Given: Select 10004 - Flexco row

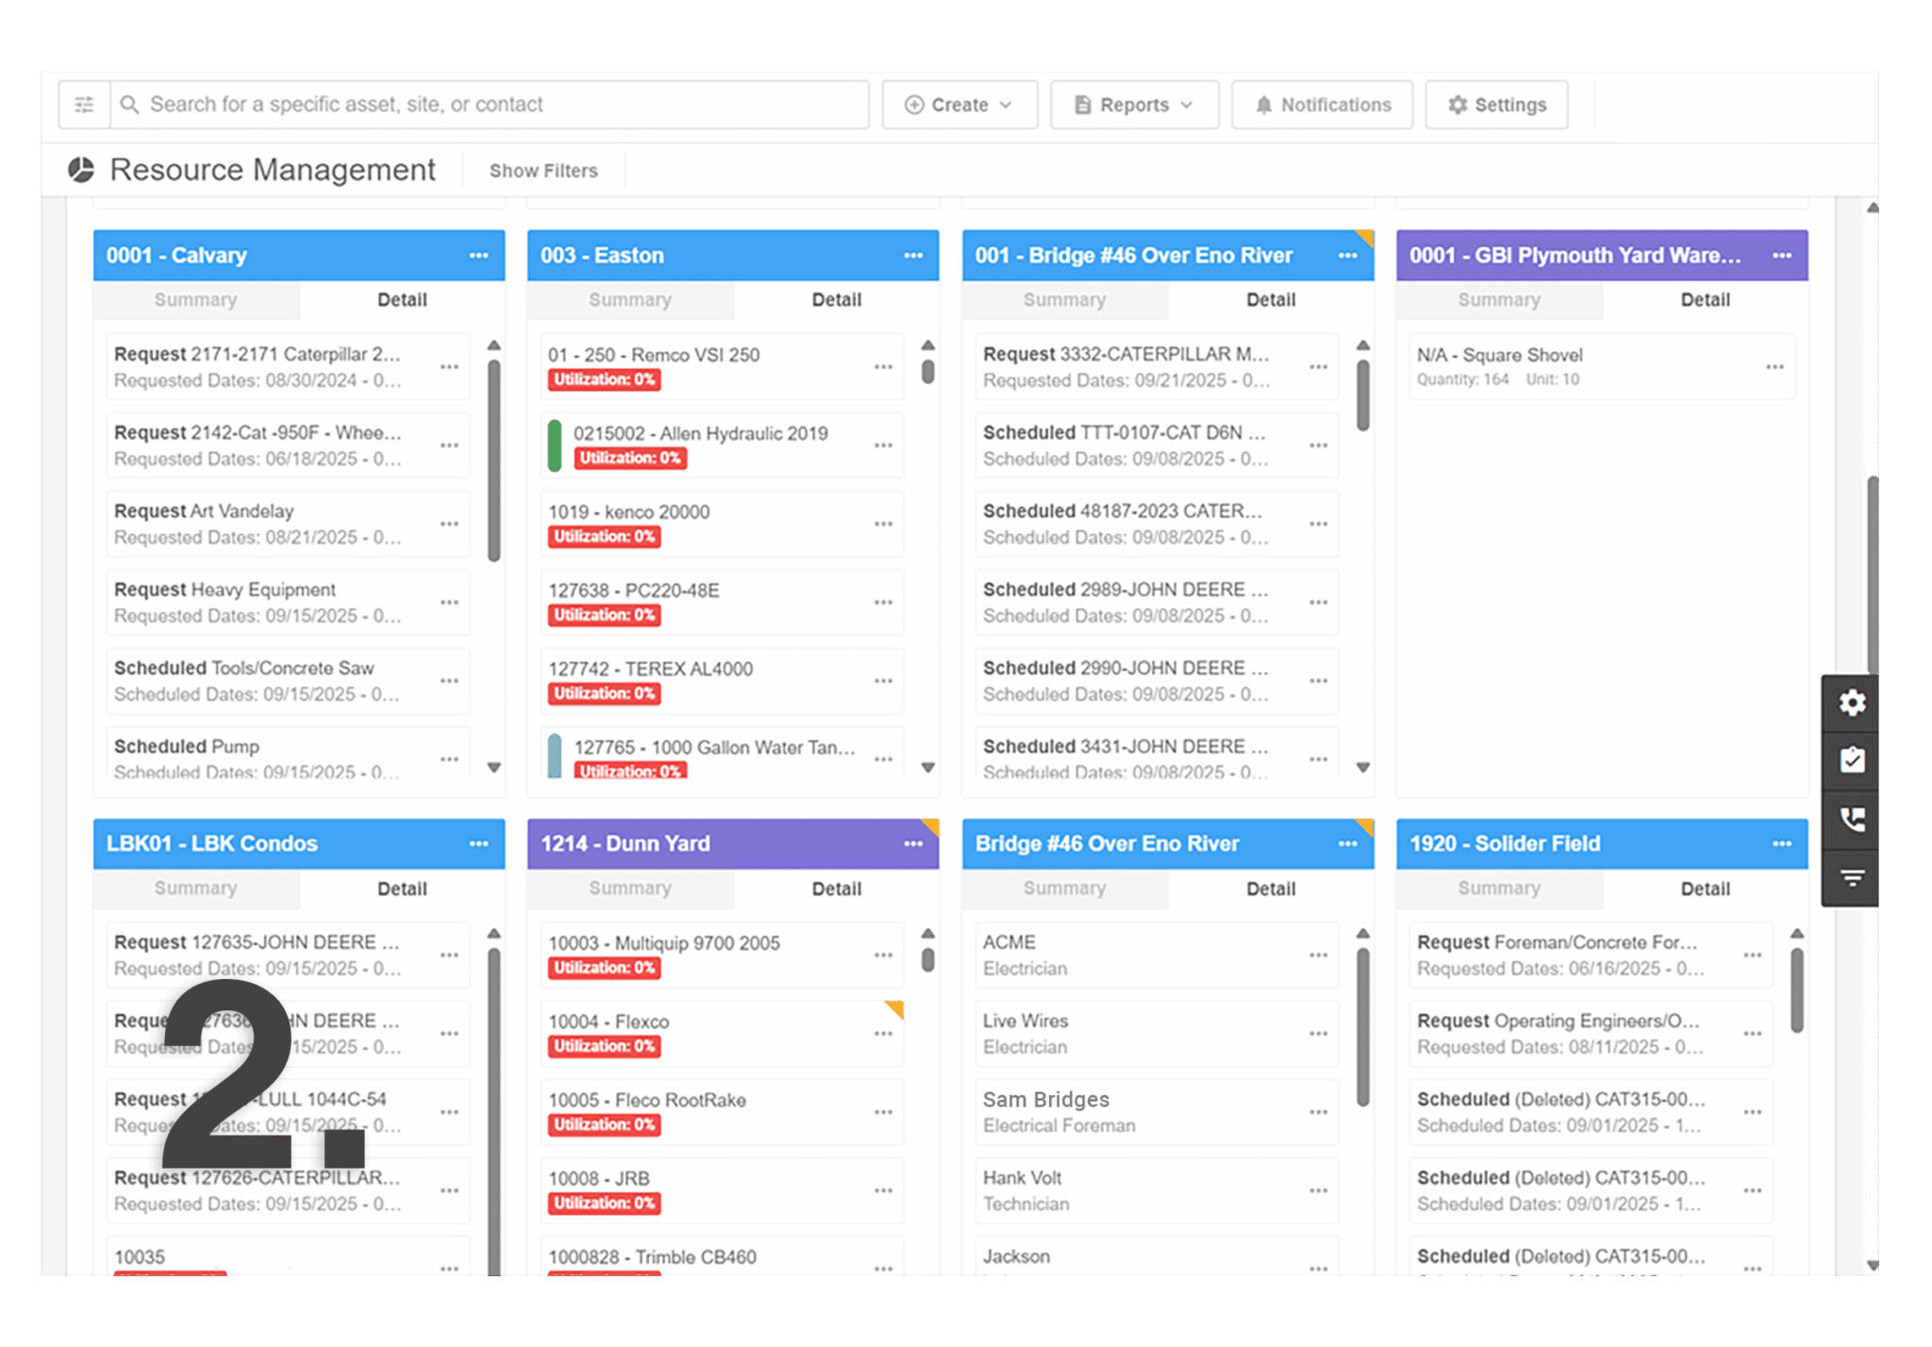Looking at the screenshot, I should coord(722,1034).
